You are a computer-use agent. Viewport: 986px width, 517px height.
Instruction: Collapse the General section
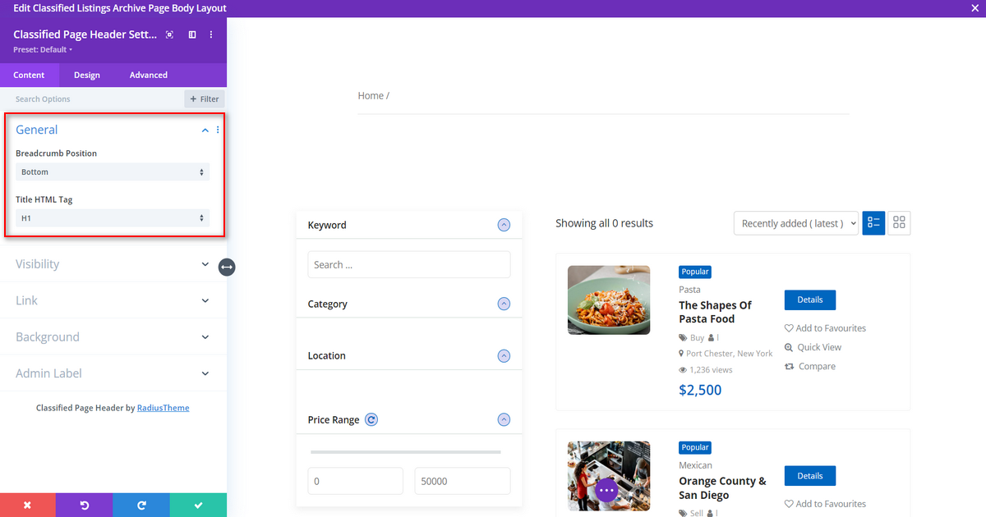click(x=205, y=130)
